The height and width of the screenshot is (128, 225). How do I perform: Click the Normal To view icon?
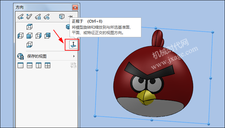pos(73,45)
